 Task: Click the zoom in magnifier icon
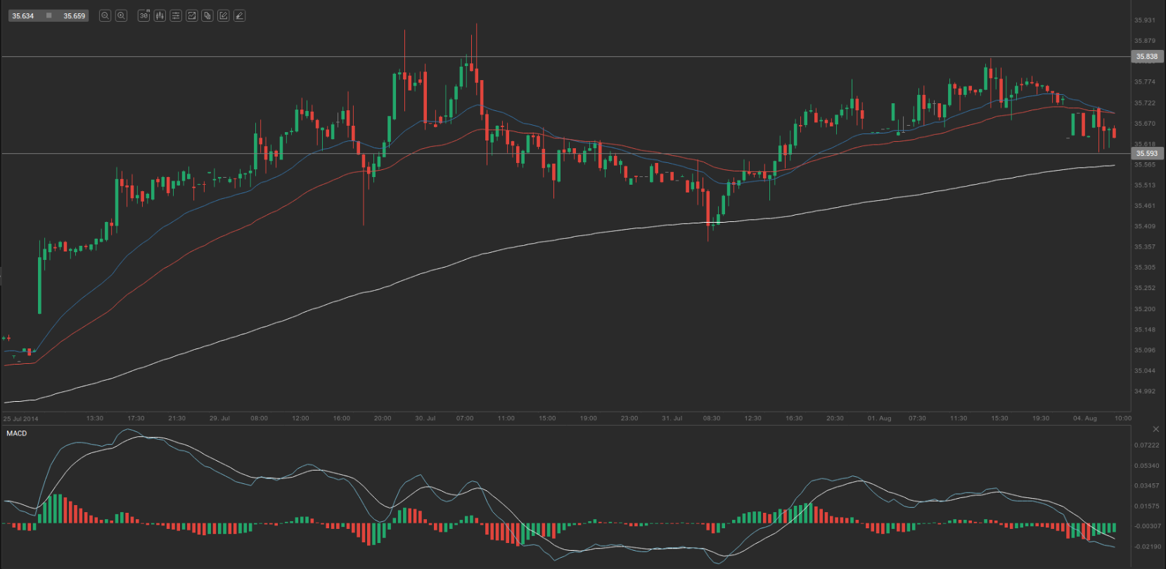click(x=121, y=15)
